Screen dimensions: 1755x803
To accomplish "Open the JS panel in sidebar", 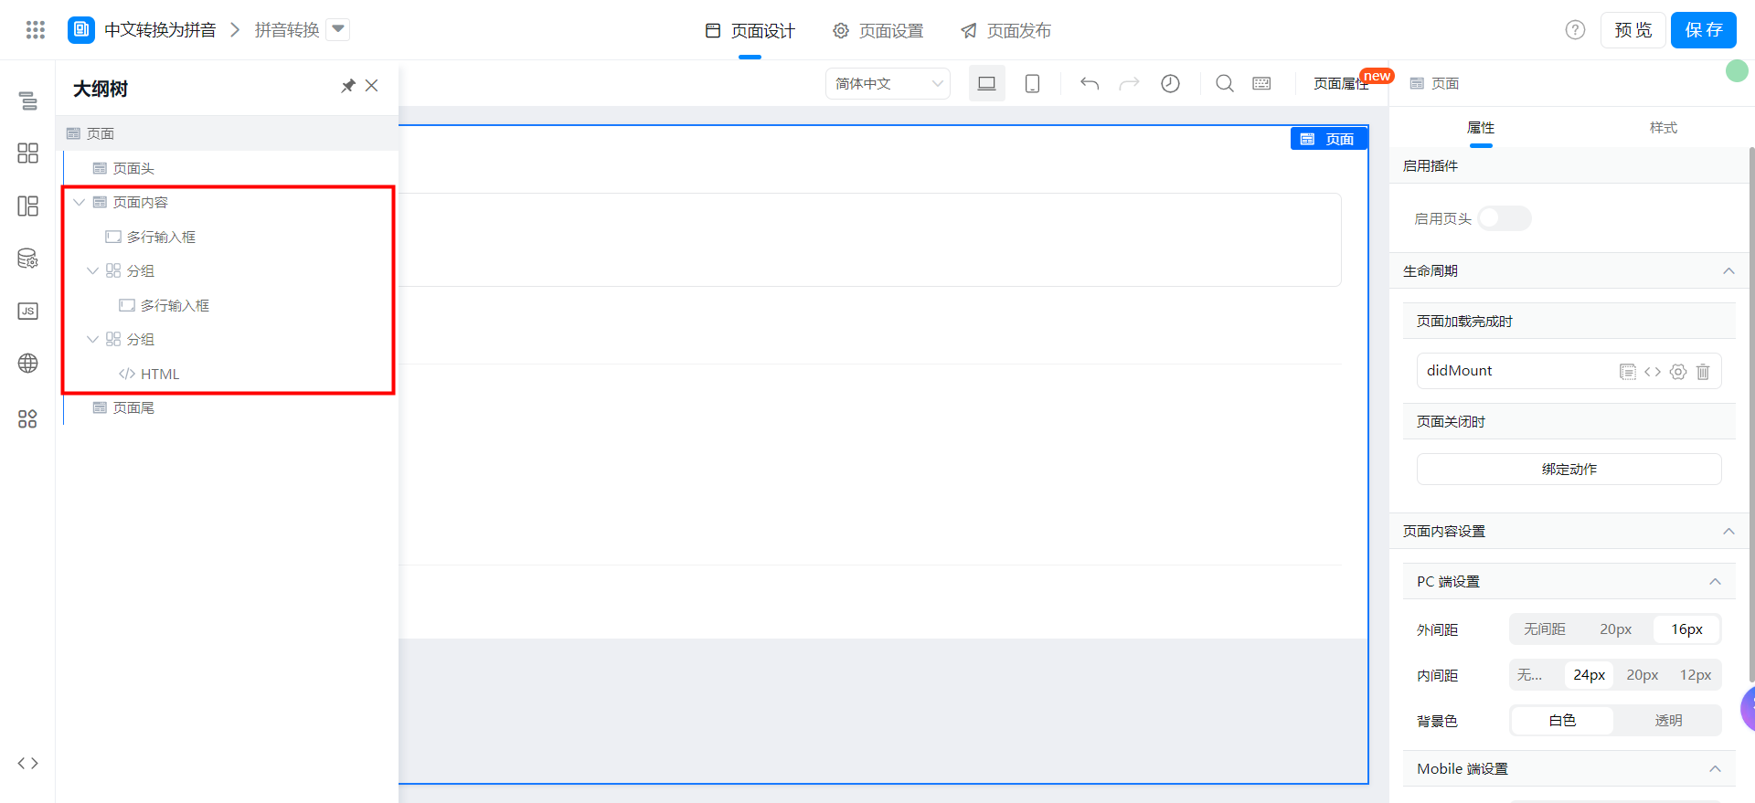I will [x=28, y=312].
